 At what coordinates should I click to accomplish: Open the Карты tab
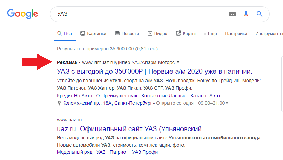[186, 33]
